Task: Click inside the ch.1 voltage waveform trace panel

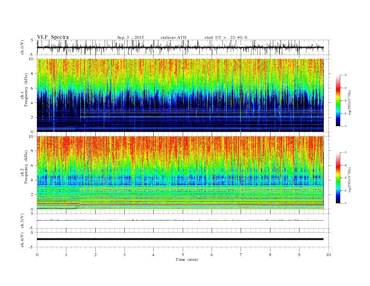Action: tap(184, 47)
